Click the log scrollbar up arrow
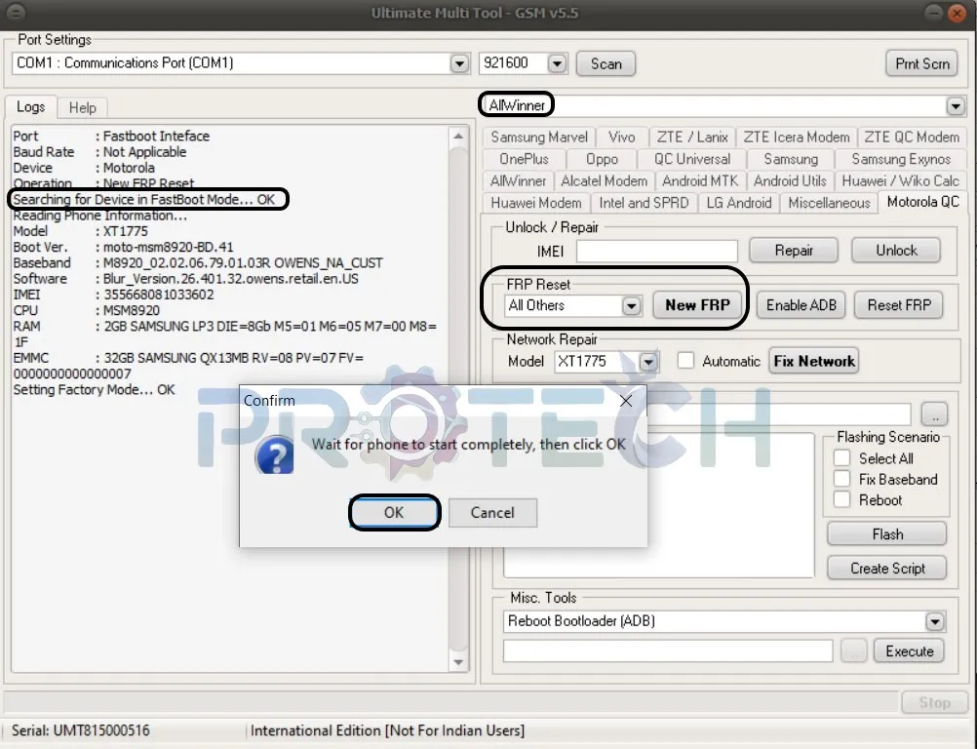This screenshot has height=749, width=977. coord(458,136)
